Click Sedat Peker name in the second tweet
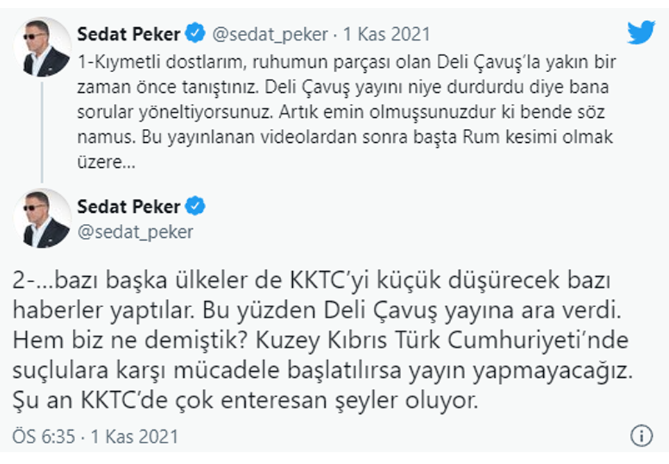Viewport: 669px width, 464px height. [129, 206]
